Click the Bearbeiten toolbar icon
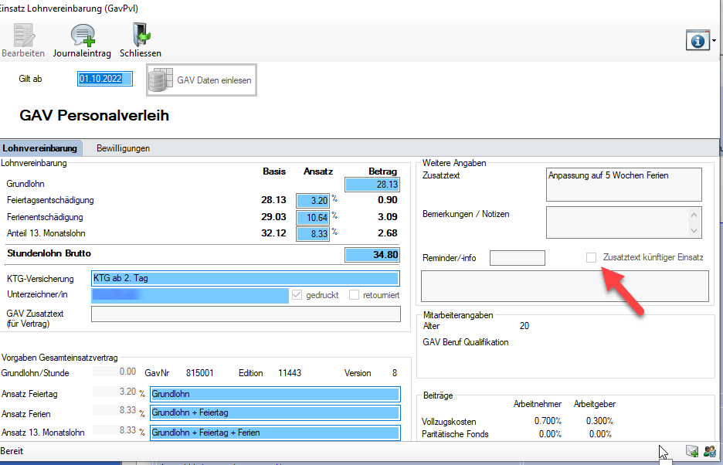Image resolution: width=723 pixels, height=465 pixels. click(x=22, y=35)
